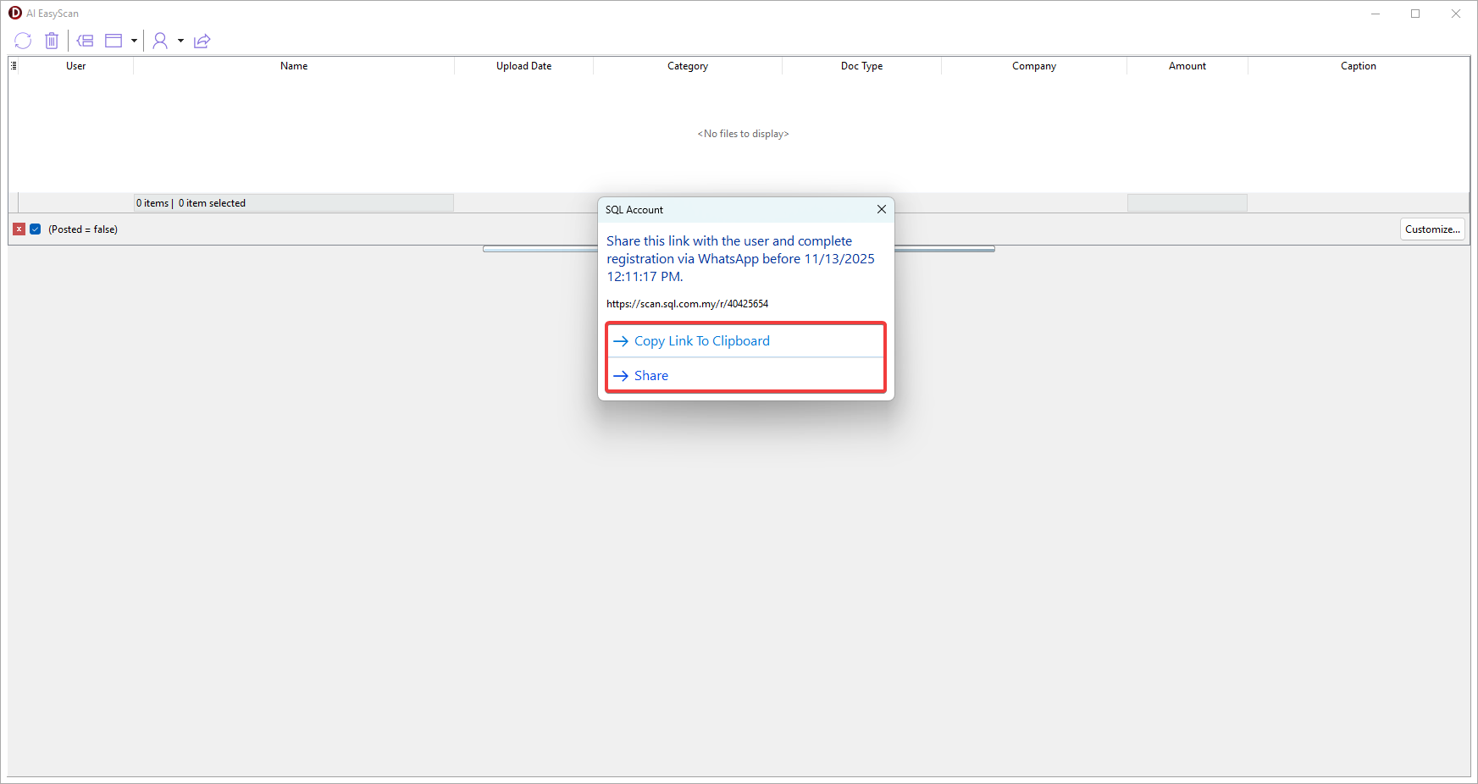
Task: Click the Company column header
Action: point(1033,66)
